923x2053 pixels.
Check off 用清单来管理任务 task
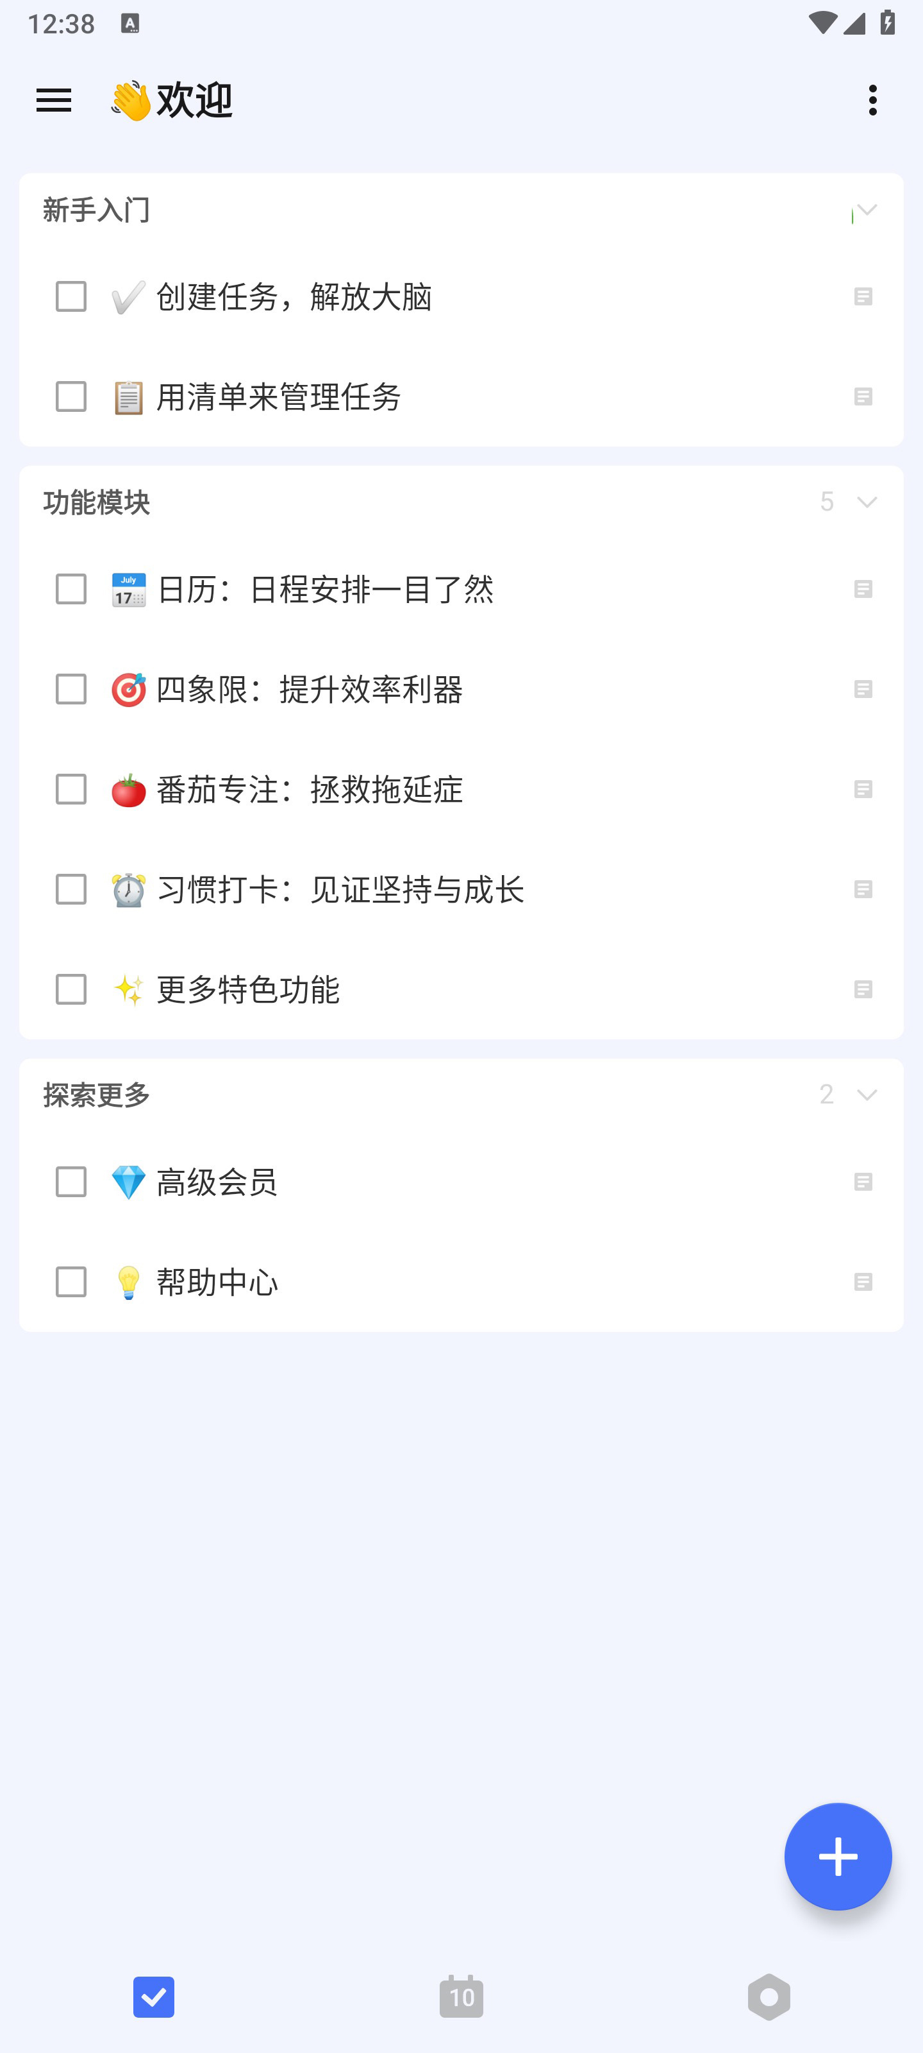[x=71, y=397]
